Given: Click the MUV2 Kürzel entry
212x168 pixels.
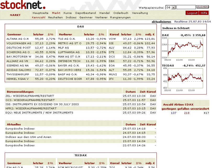Looking at the screenshot, I should [113, 75].
